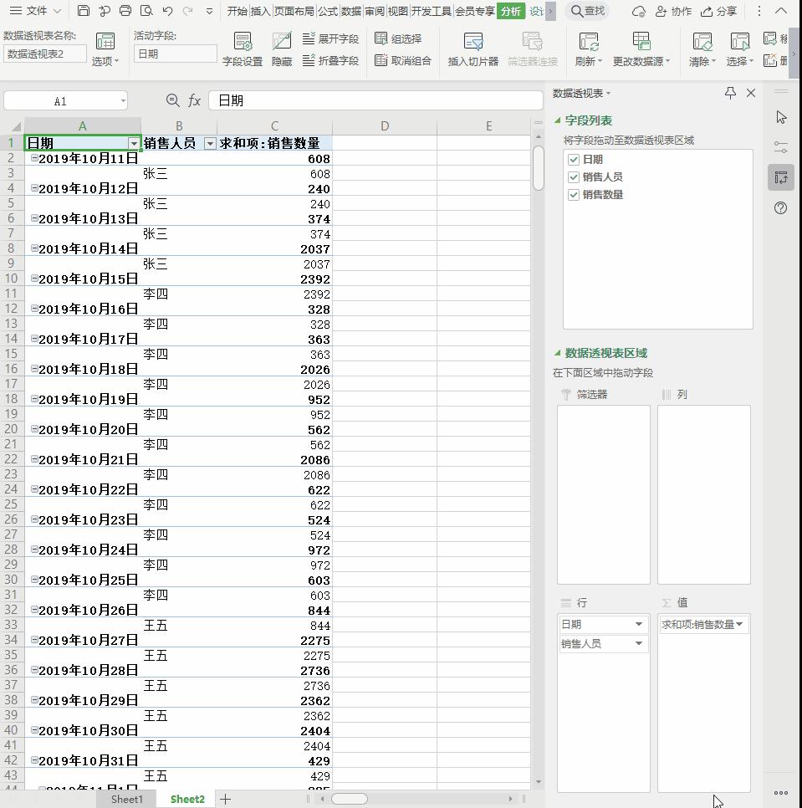This screenshot has height=808, width=802.
Task: Click the 选项 options icon
Action: [105, 49]
